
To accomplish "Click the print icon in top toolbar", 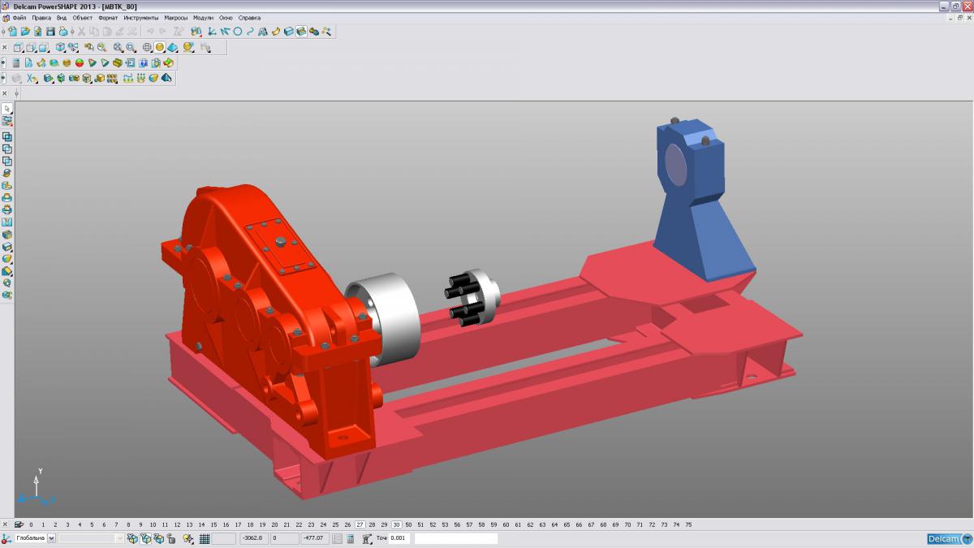I will [62, 32].
